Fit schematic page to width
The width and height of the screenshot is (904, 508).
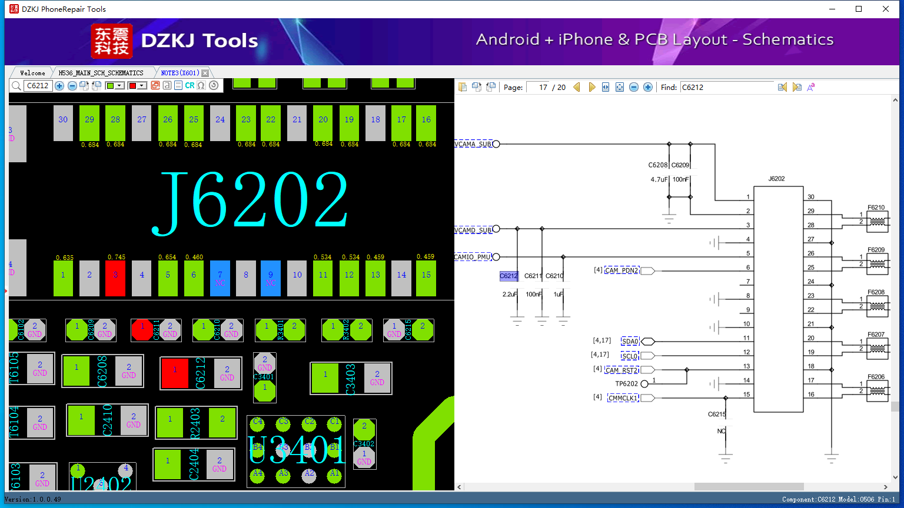pos(606,87)
